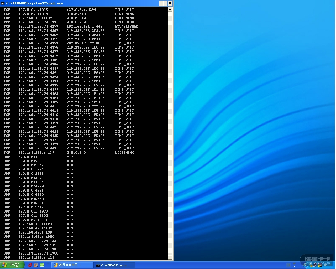Click UDP address 127.0.0.1:4361

click(x=33, y=220)
